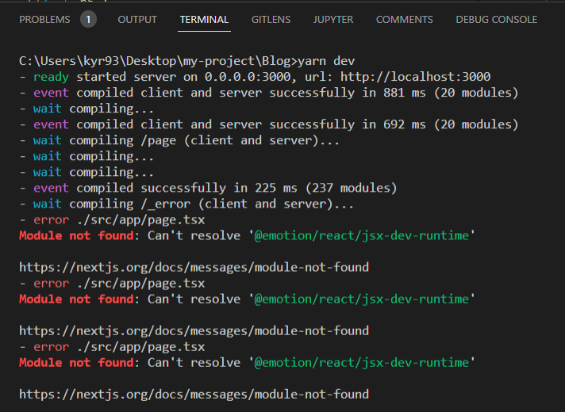Click 'compiled client and server successfully in 692 ms'
This screenshot has width=565, height=412.
pos(251,124)
